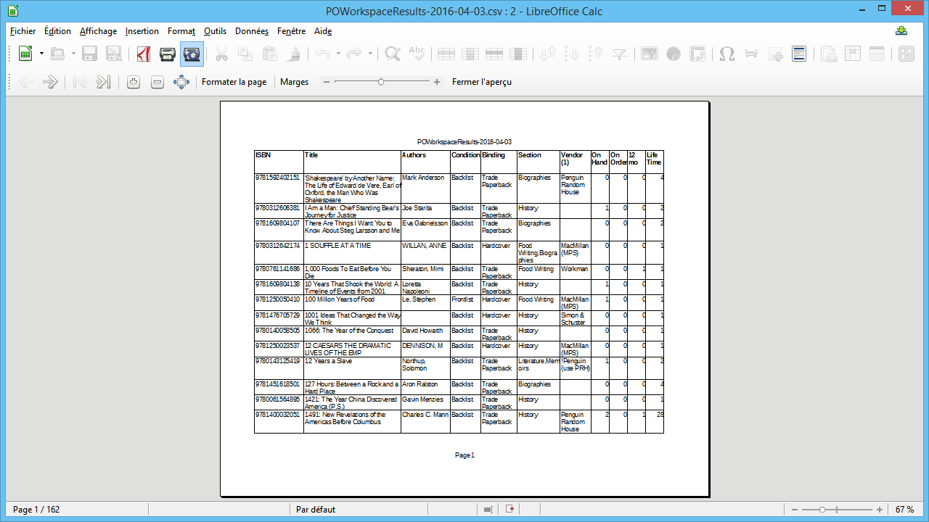Screen dimensions: 929x522
Task: Click the Insert image icon
Action: [649, 54]
